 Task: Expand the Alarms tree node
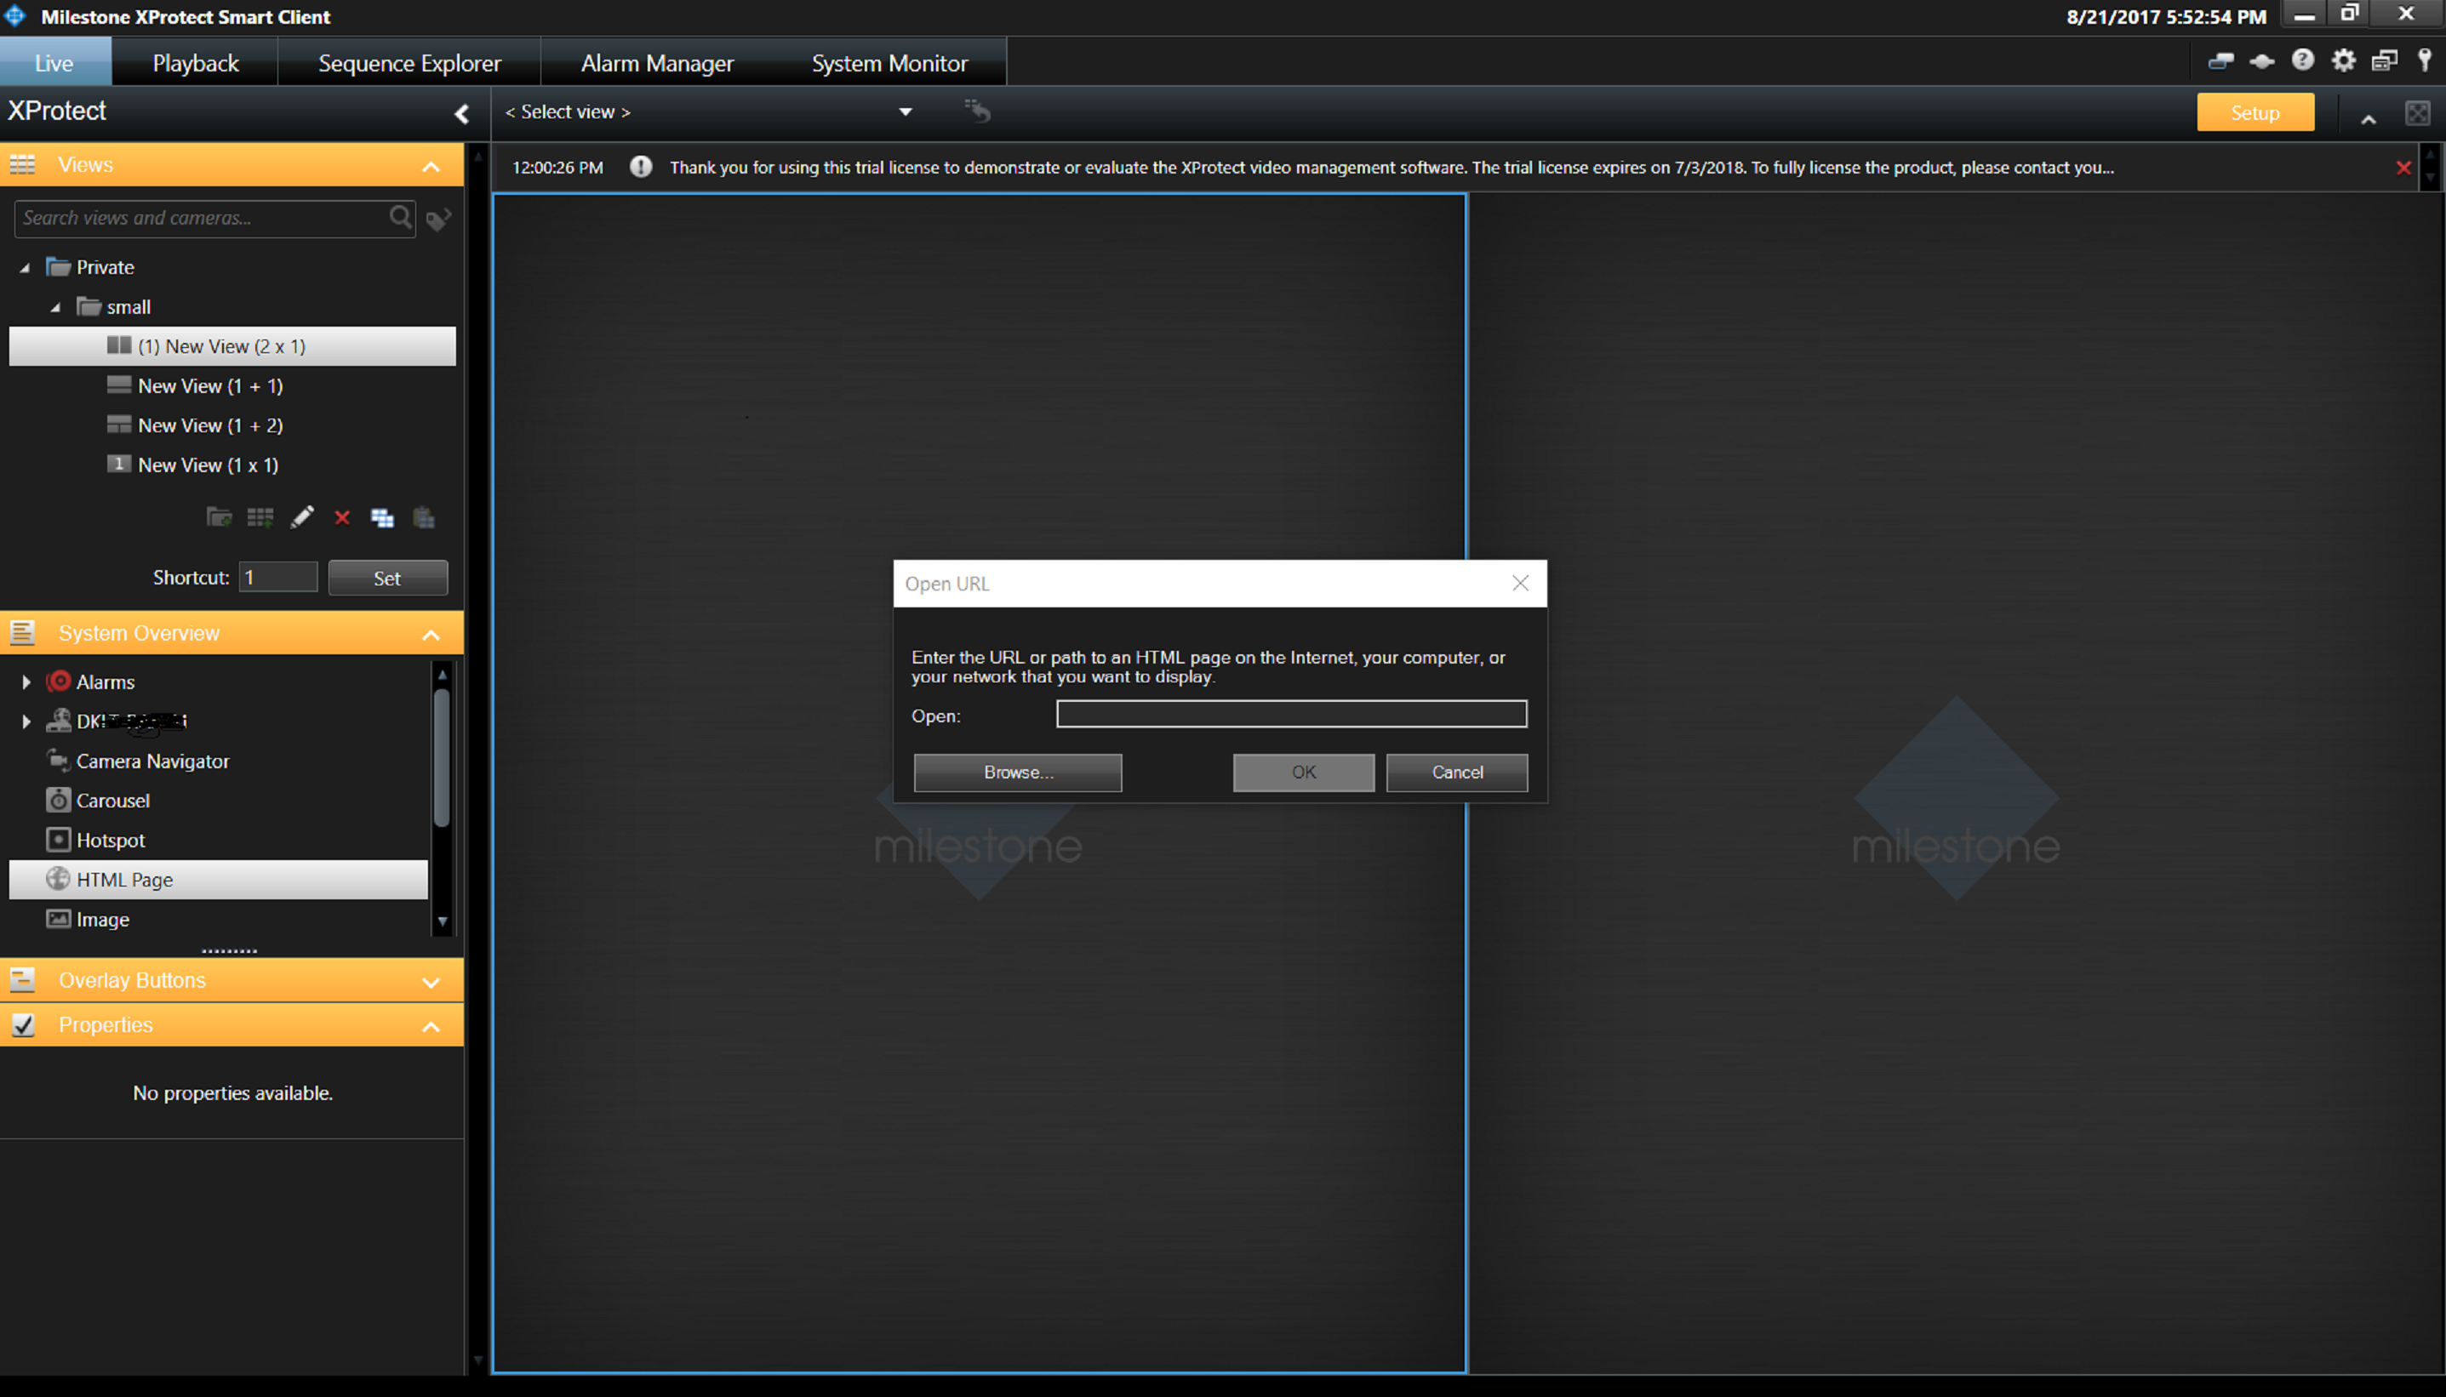click(x=26, y=682)
